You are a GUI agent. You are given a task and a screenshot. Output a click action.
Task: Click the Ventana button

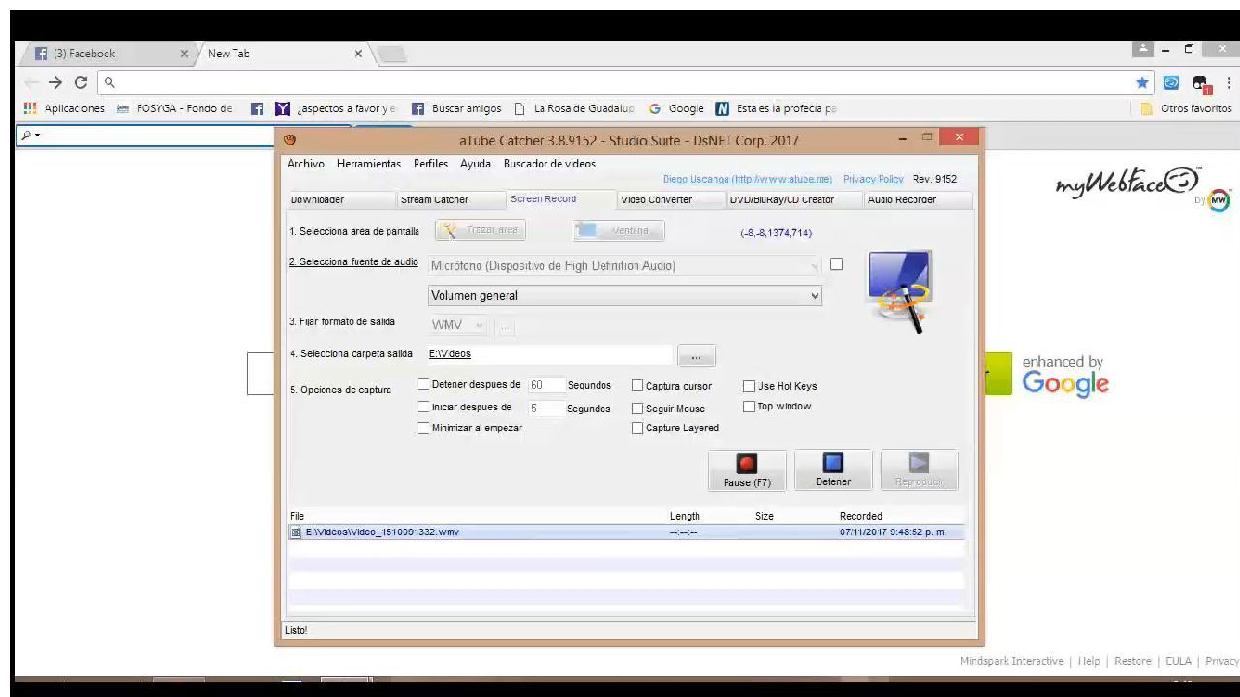[618, 230]
